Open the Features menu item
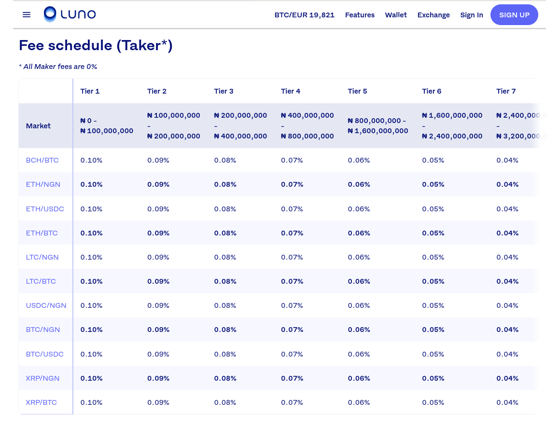 tap(360, 15)
